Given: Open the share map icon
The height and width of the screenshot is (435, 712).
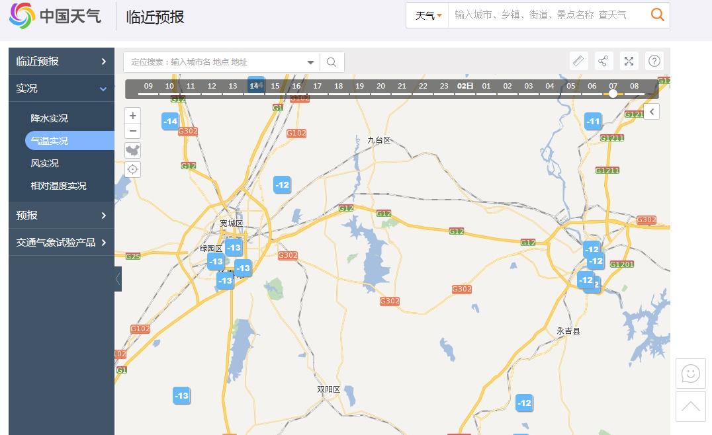Looking at the screenshot, I should click(x=603, y=61).
